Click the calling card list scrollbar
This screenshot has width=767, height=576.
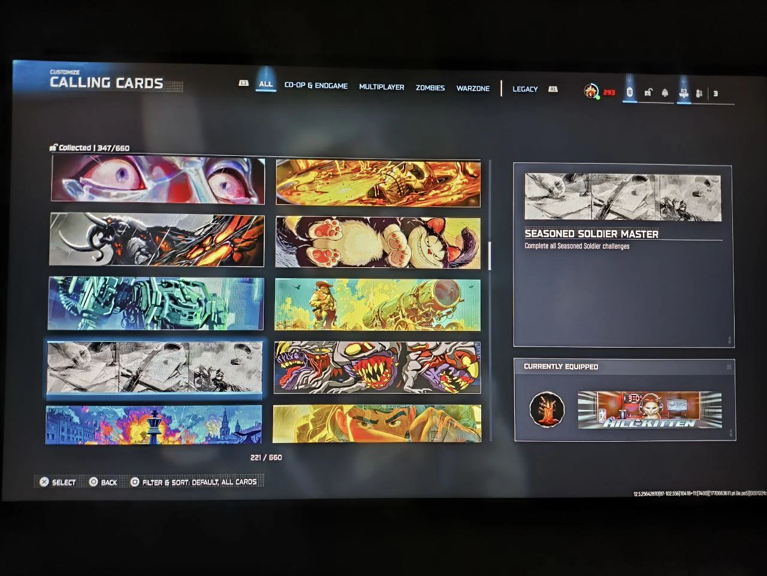(490, 257)
